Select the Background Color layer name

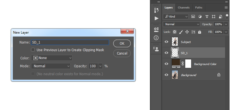205,64
